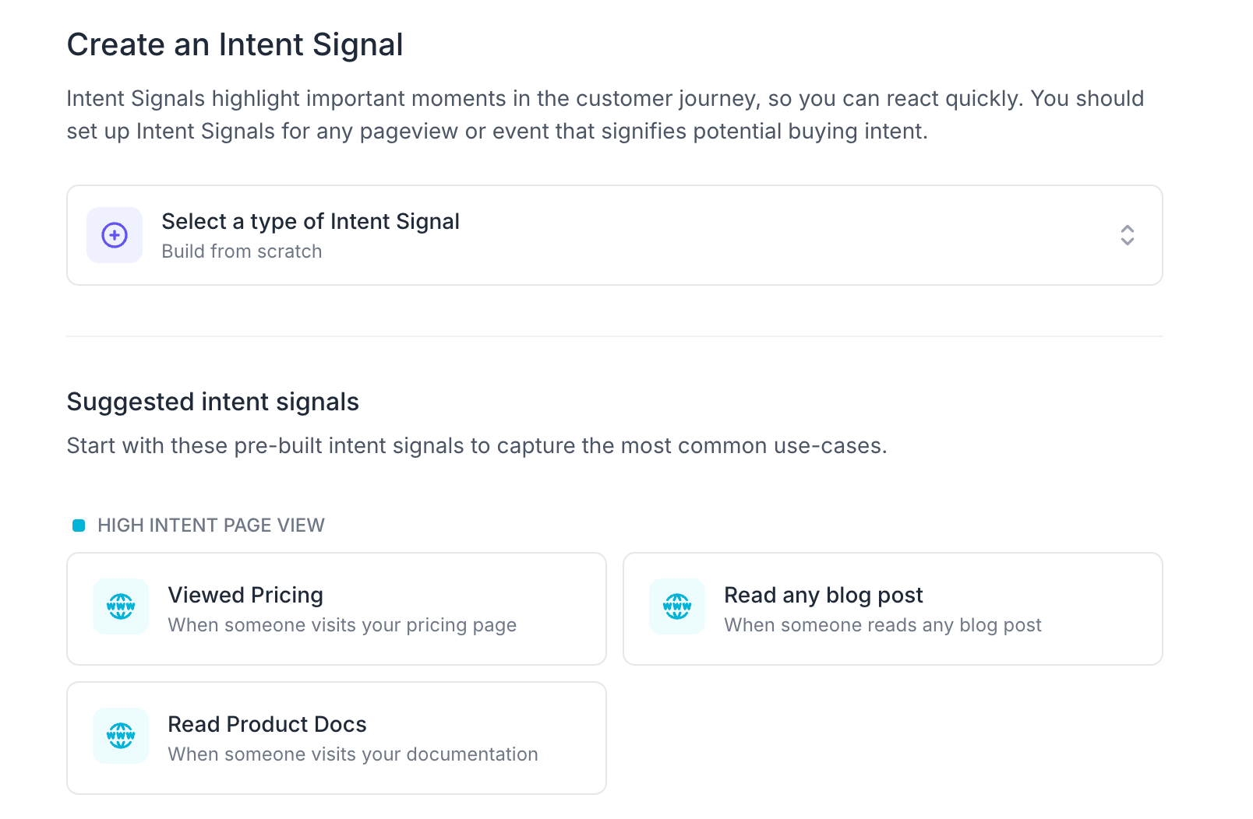
Task: Click the blue square next to HIGH INTENT PAGE VIEW
Action: pyautogui.click(x=79, y=525)
